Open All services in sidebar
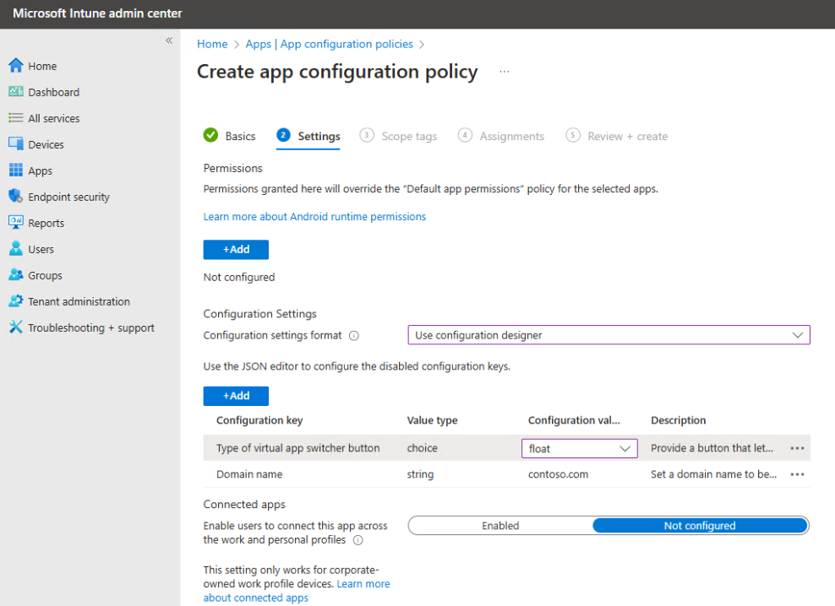 [54, 118]
